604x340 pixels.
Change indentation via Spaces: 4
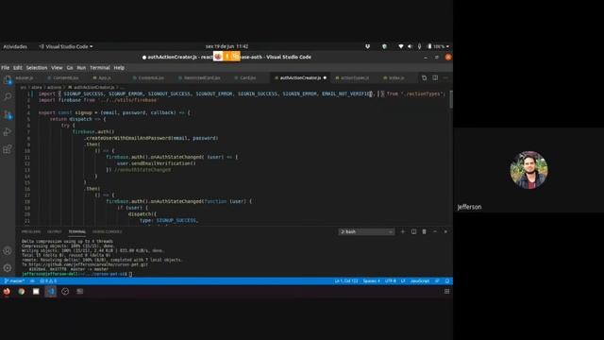371,281
